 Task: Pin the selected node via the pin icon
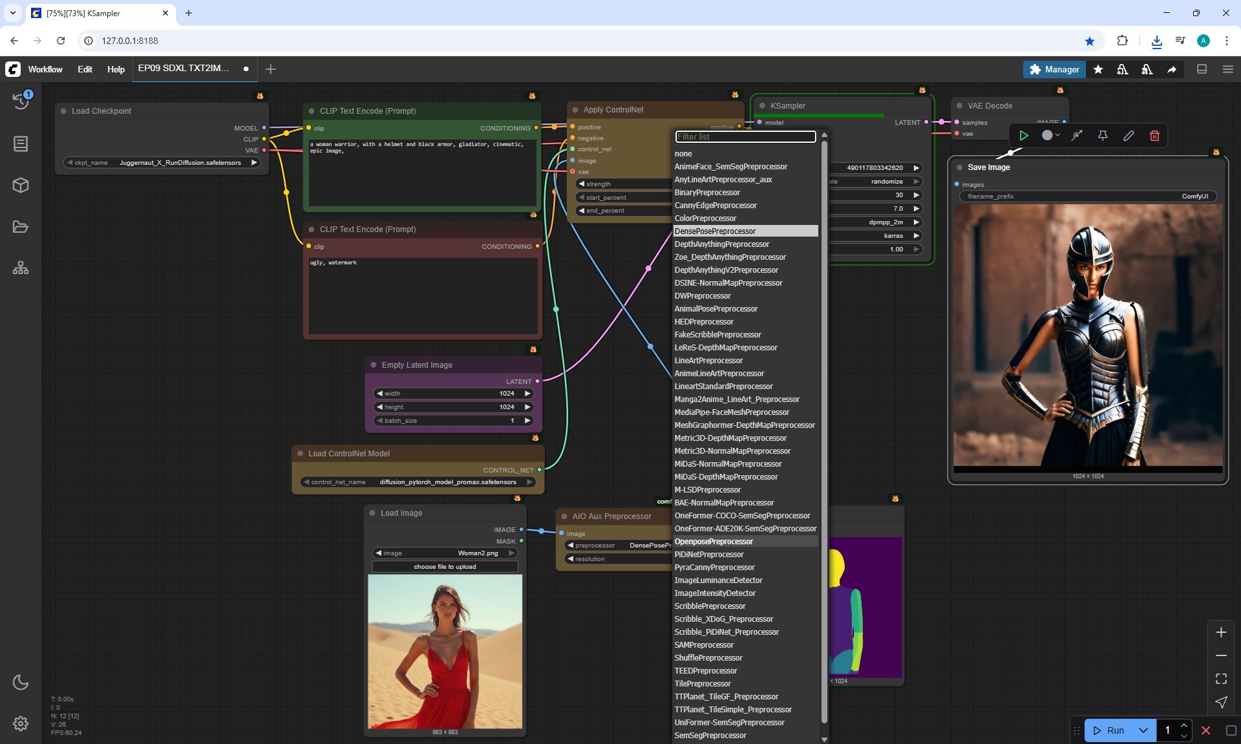(1103, 136)
